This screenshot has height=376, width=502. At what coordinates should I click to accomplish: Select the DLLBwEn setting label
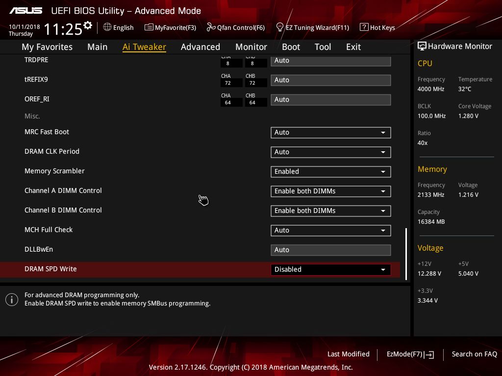pyautogui.click(x=39, y=249)
